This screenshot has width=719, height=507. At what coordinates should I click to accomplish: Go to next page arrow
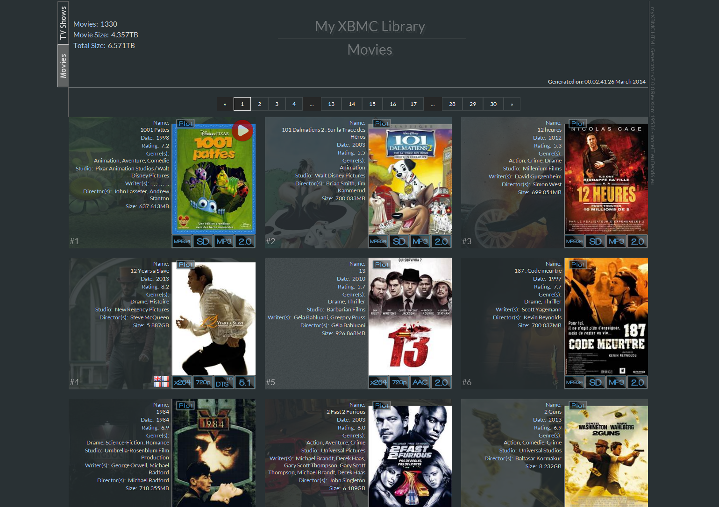pyautogui.click(x=512, y=104)
